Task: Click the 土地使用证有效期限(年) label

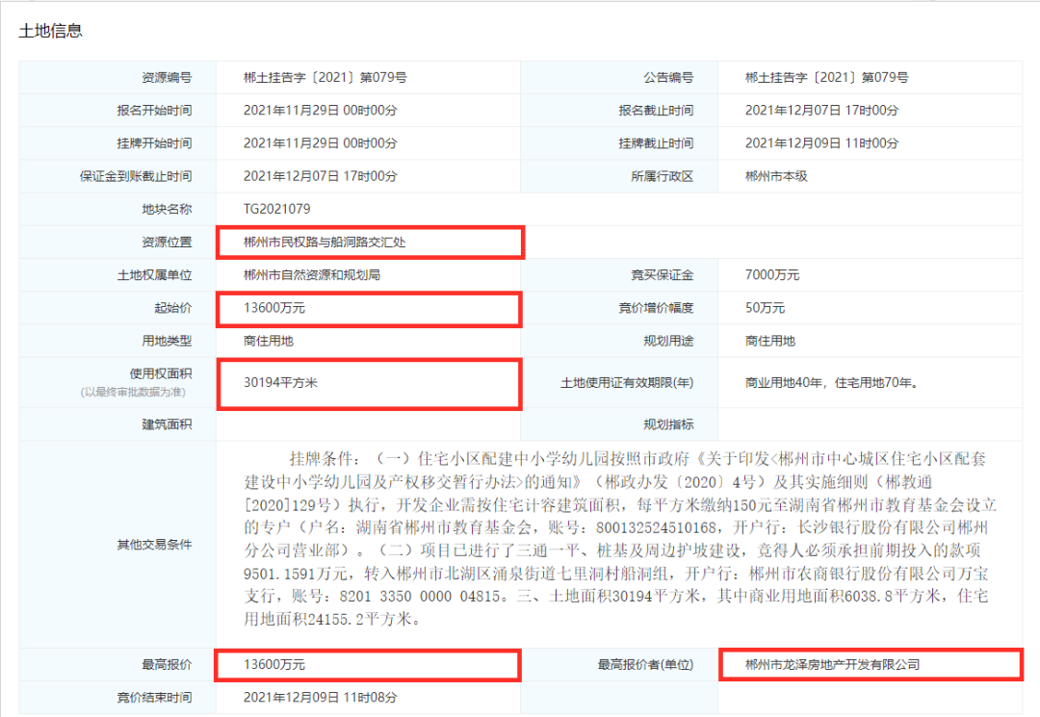Action: point(627,383)
